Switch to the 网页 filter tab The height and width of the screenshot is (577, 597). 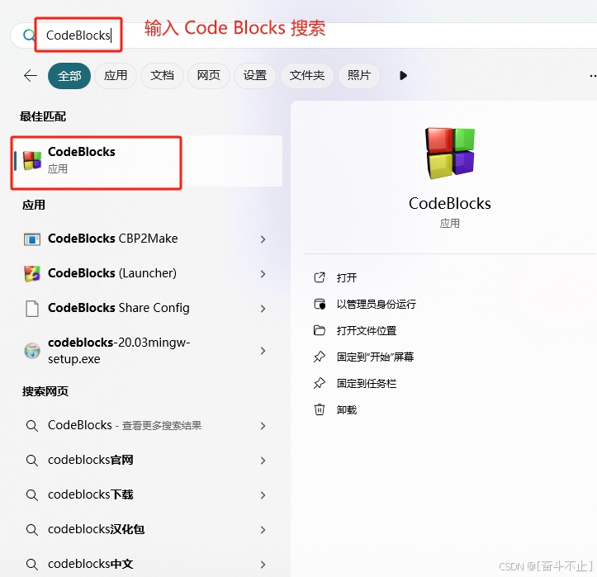pyautogui.click(x=209, y=76)
